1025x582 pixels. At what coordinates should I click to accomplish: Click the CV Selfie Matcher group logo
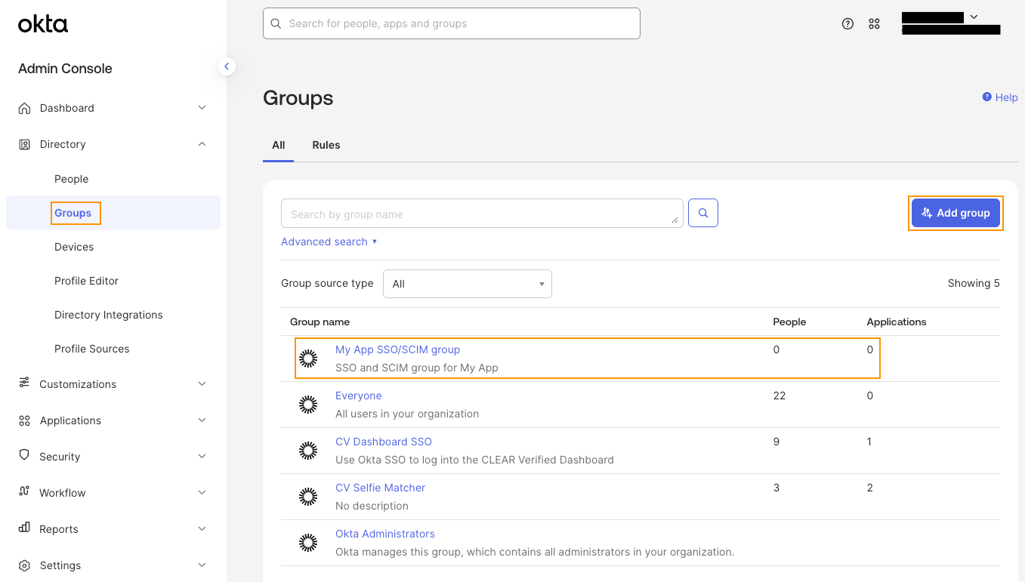click(308, 497)
